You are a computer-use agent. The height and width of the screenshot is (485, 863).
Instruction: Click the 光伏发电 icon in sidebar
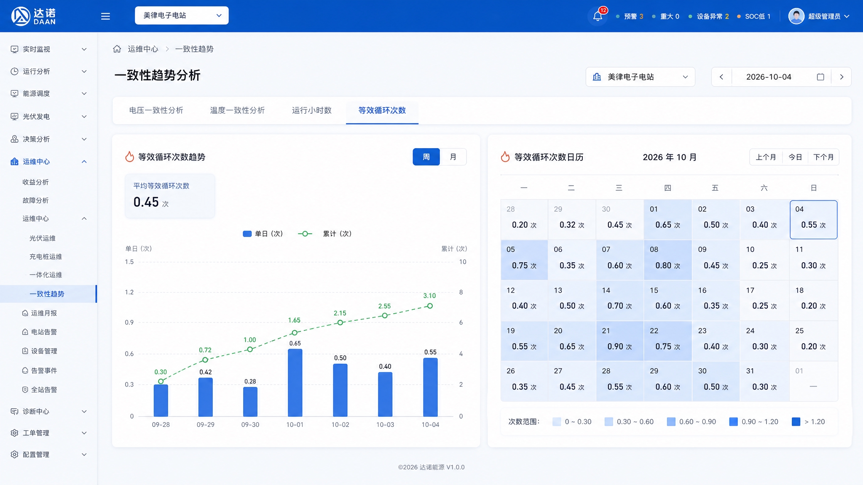coord(14,117)
